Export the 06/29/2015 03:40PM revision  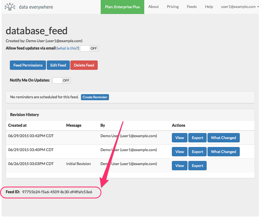[198, 152]
